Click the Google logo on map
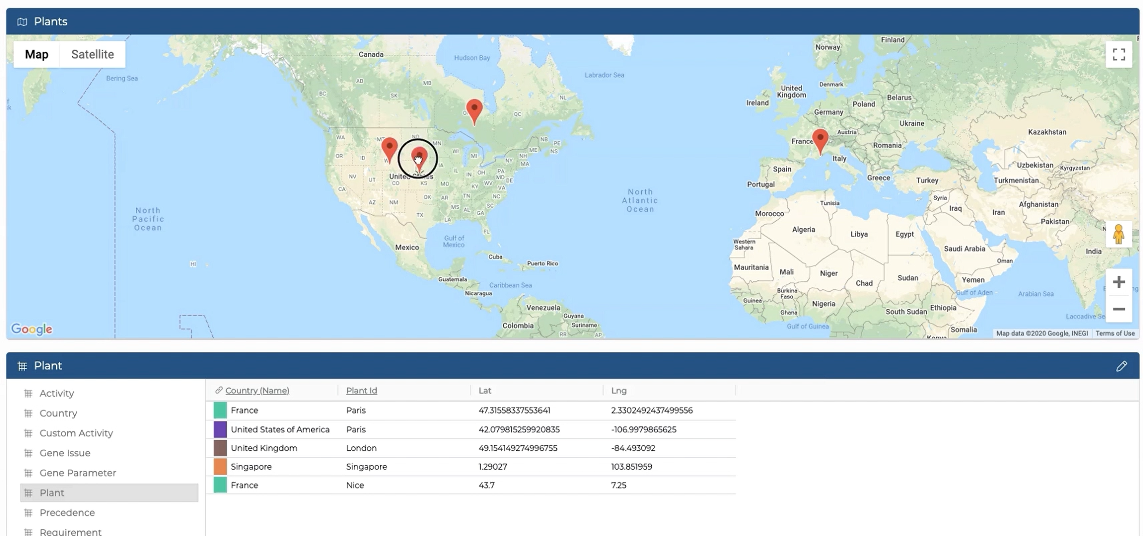Viewport: 1143px width, 536px height. pyautogui.click(x=32, y=329)
